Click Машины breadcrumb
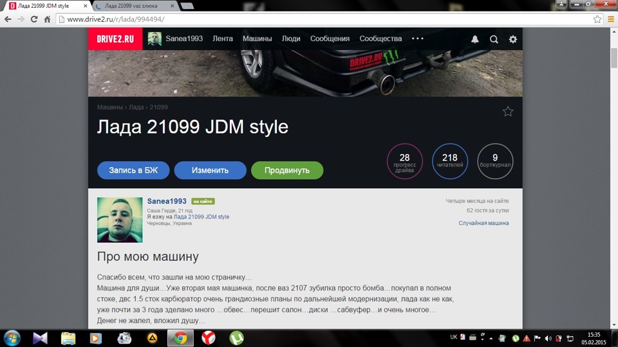 coord(110,107)
